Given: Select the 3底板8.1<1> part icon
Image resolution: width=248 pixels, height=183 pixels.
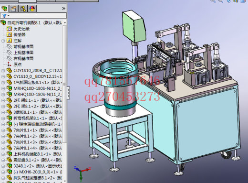Looking at the screenshot, I should (9, 112).
